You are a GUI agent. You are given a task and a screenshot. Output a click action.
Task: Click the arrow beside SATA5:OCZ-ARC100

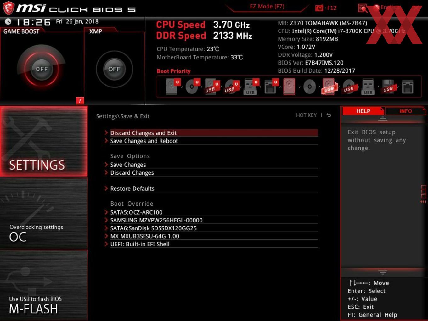coord(106,212)
